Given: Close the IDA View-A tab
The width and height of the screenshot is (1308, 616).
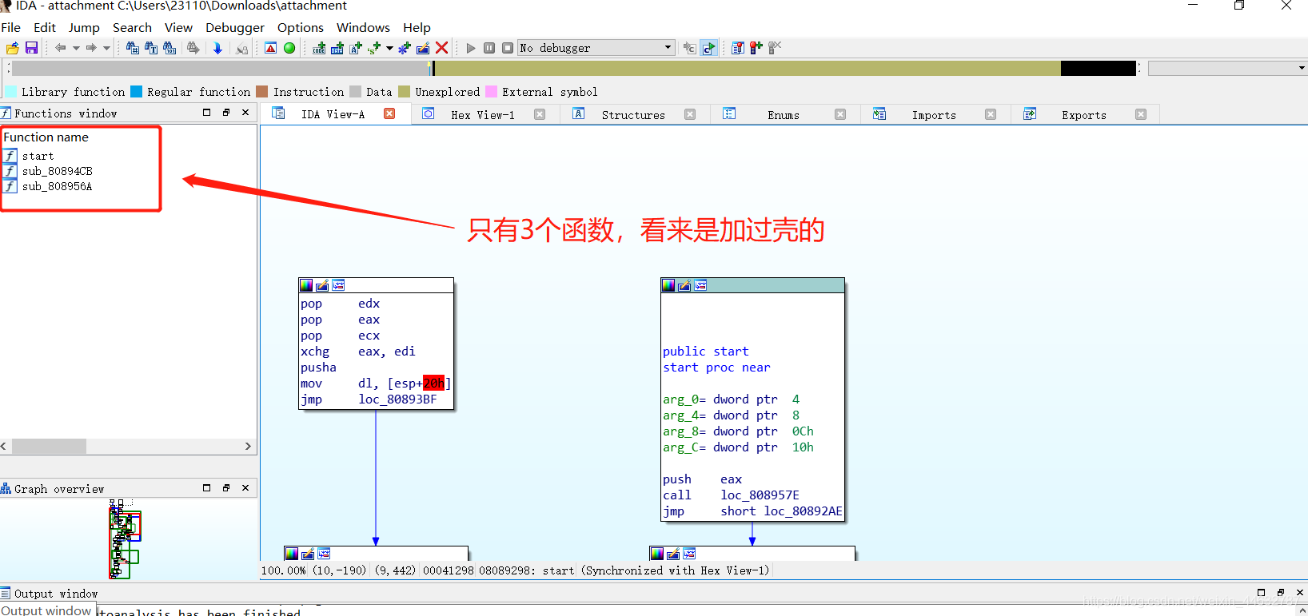Looking at the screenshot, I should pos(389,113).
